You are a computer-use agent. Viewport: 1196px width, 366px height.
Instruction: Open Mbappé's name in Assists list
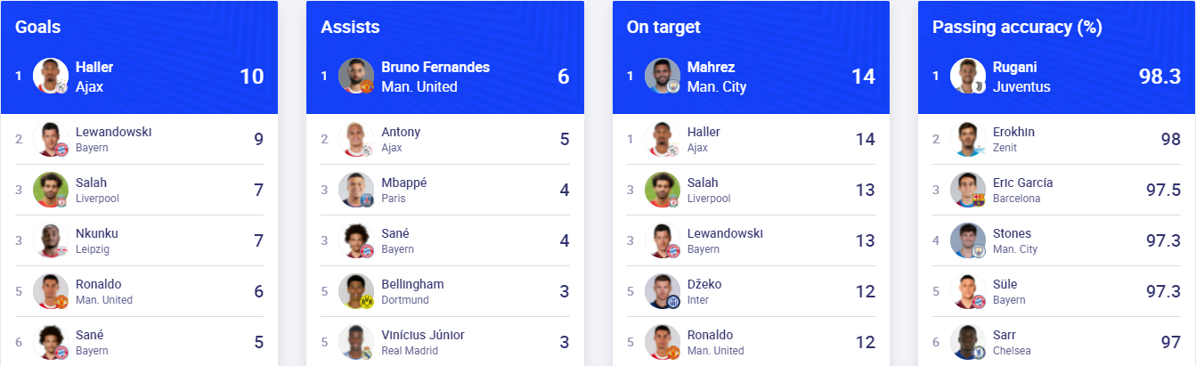pos(404,183)
